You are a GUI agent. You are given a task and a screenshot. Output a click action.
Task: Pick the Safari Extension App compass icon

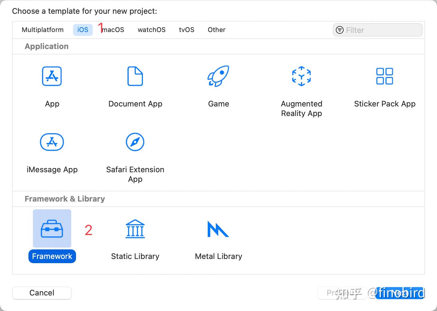point(135,142)
